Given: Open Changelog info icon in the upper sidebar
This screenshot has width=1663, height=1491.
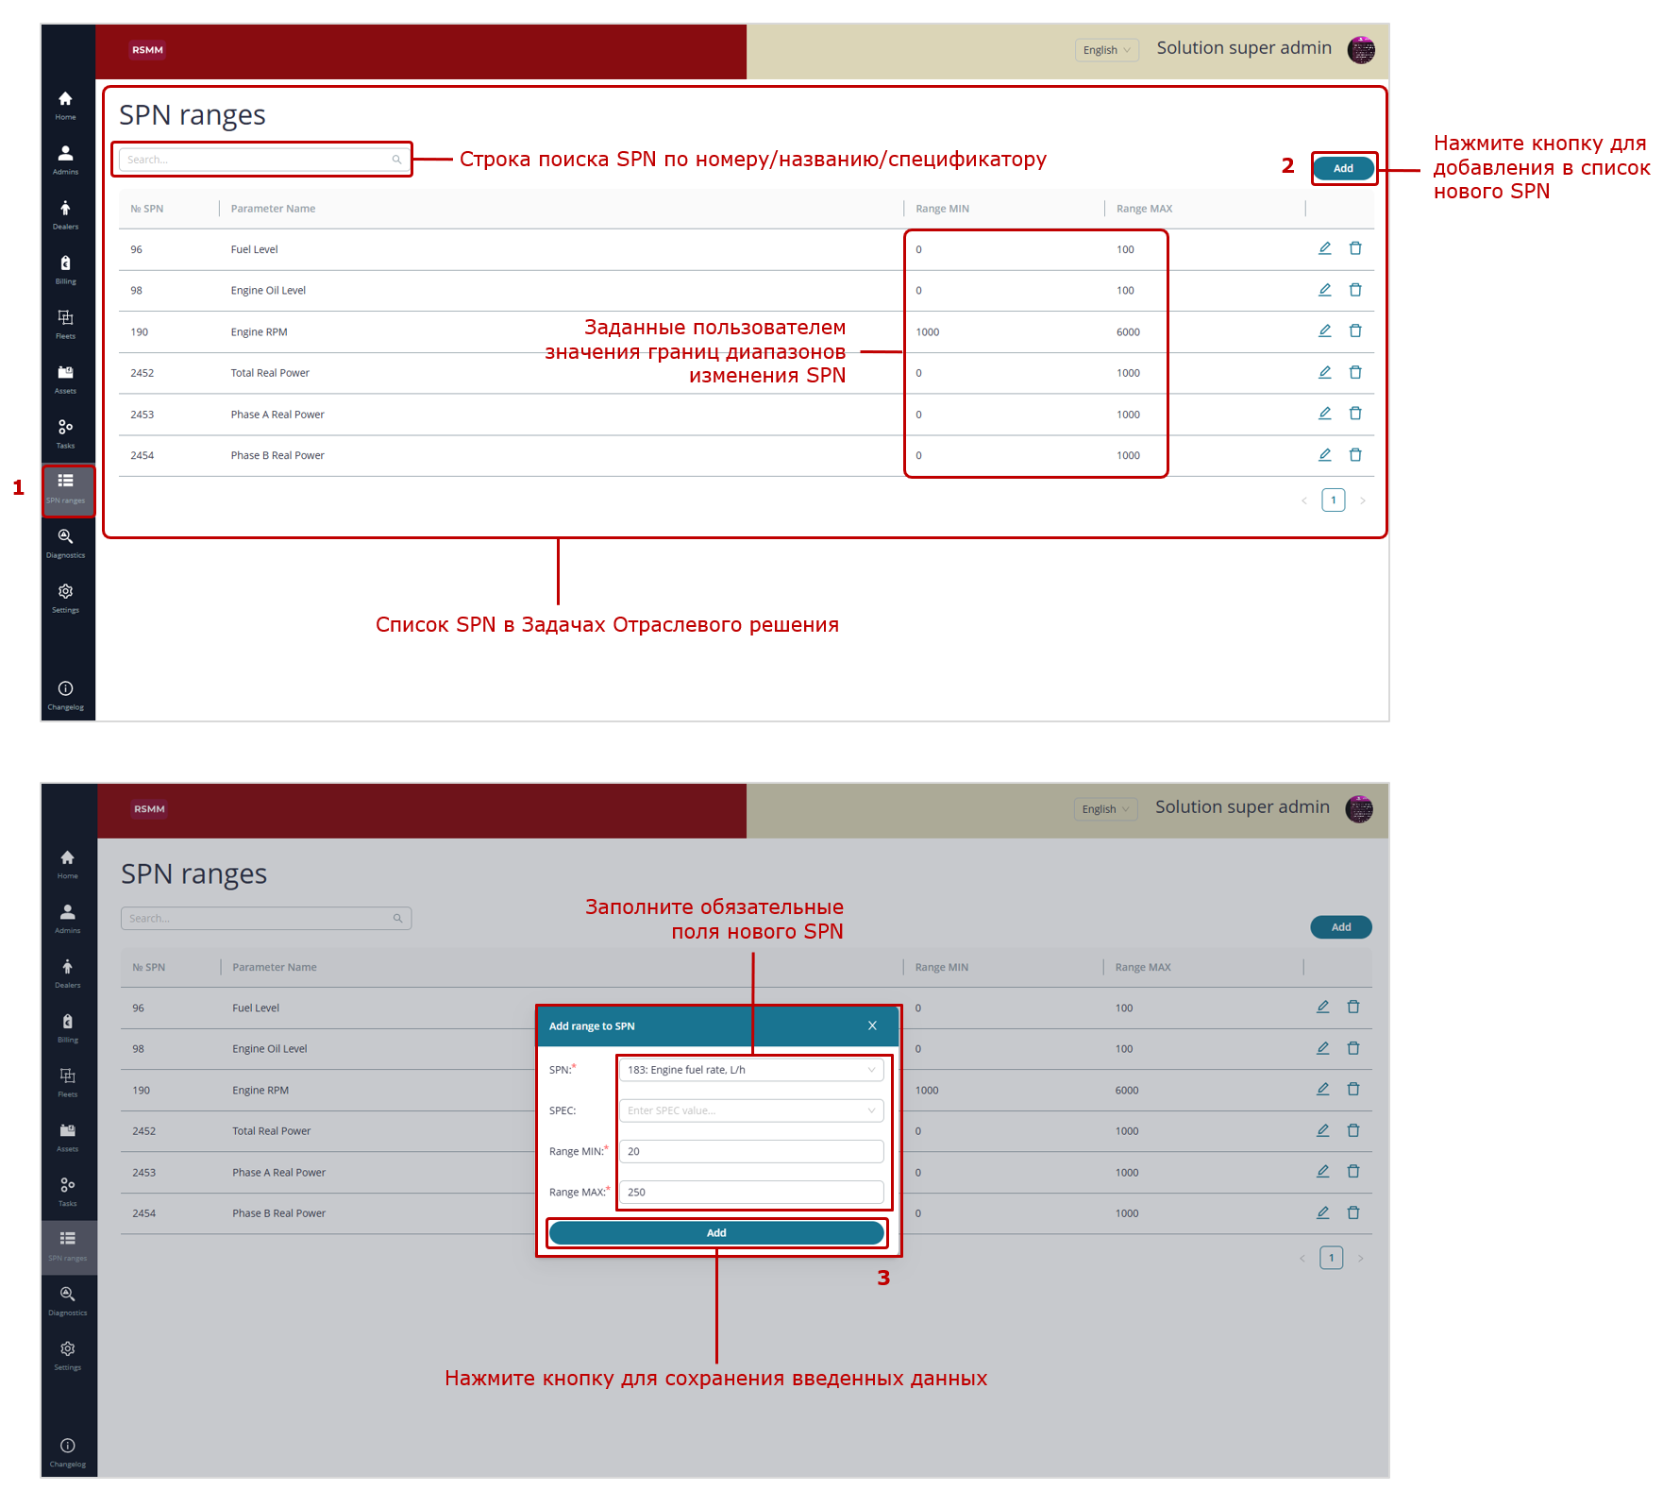Looking at the screenshot, I should 65,693.
